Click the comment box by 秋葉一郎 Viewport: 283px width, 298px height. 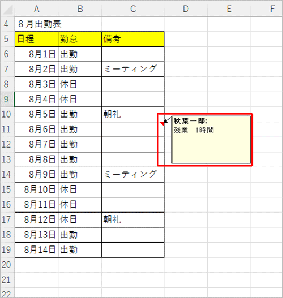pos(211,140)
